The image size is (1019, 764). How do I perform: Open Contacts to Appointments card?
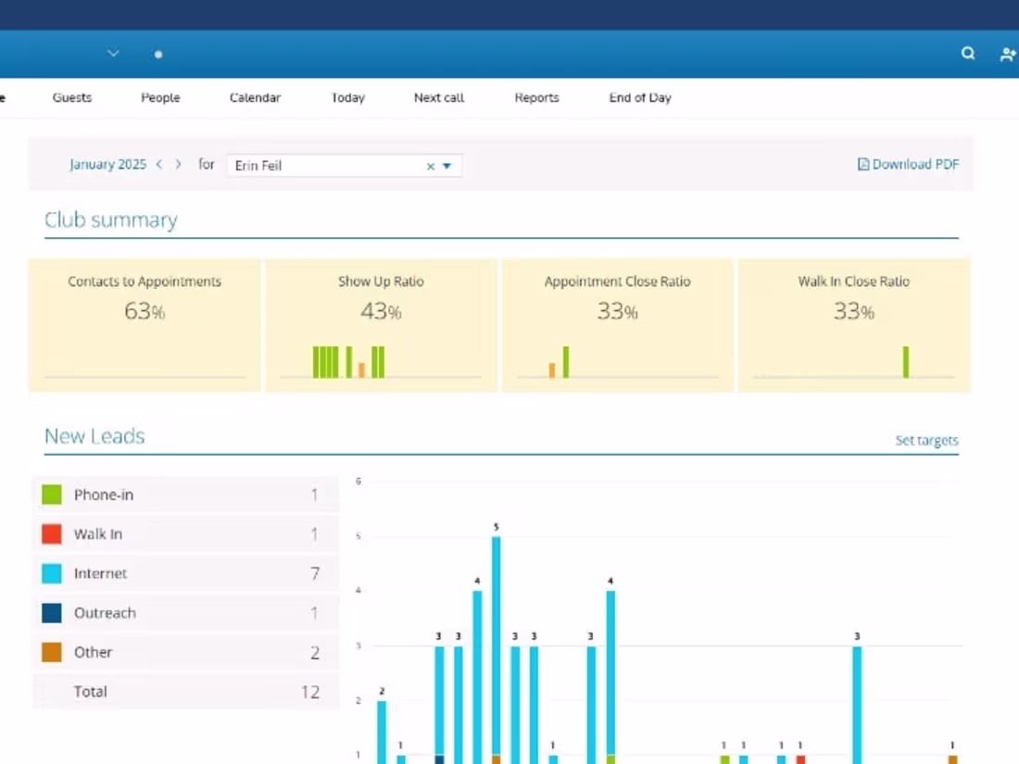point(145,325)
